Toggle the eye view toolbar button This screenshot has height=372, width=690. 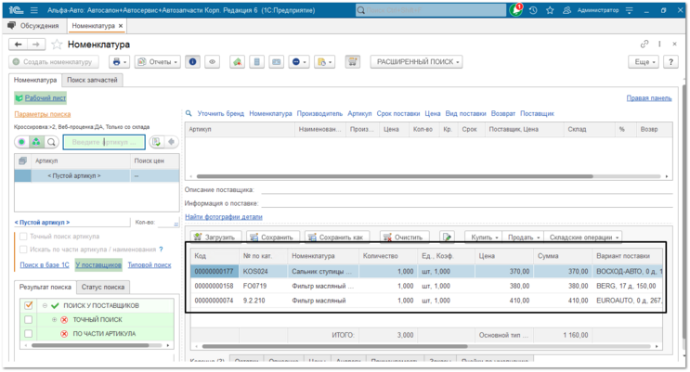pyautogui.click(x=212, y=62)
